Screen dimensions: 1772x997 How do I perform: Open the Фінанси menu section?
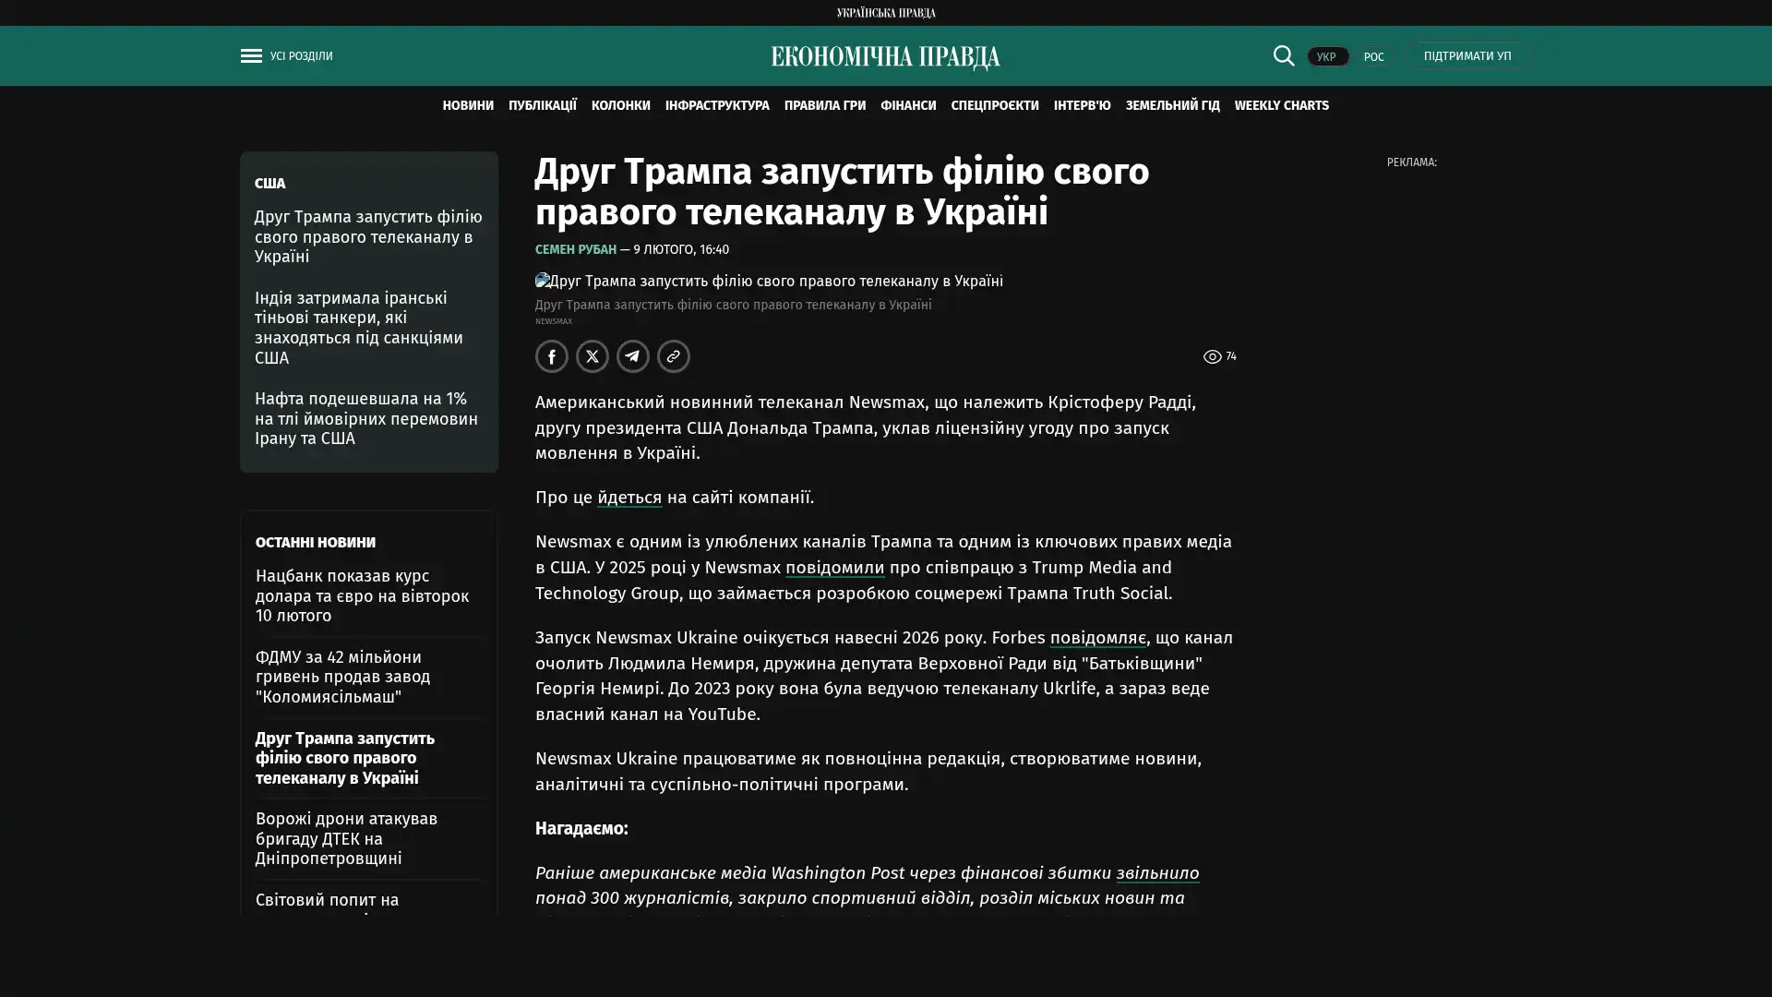point(907,105)
